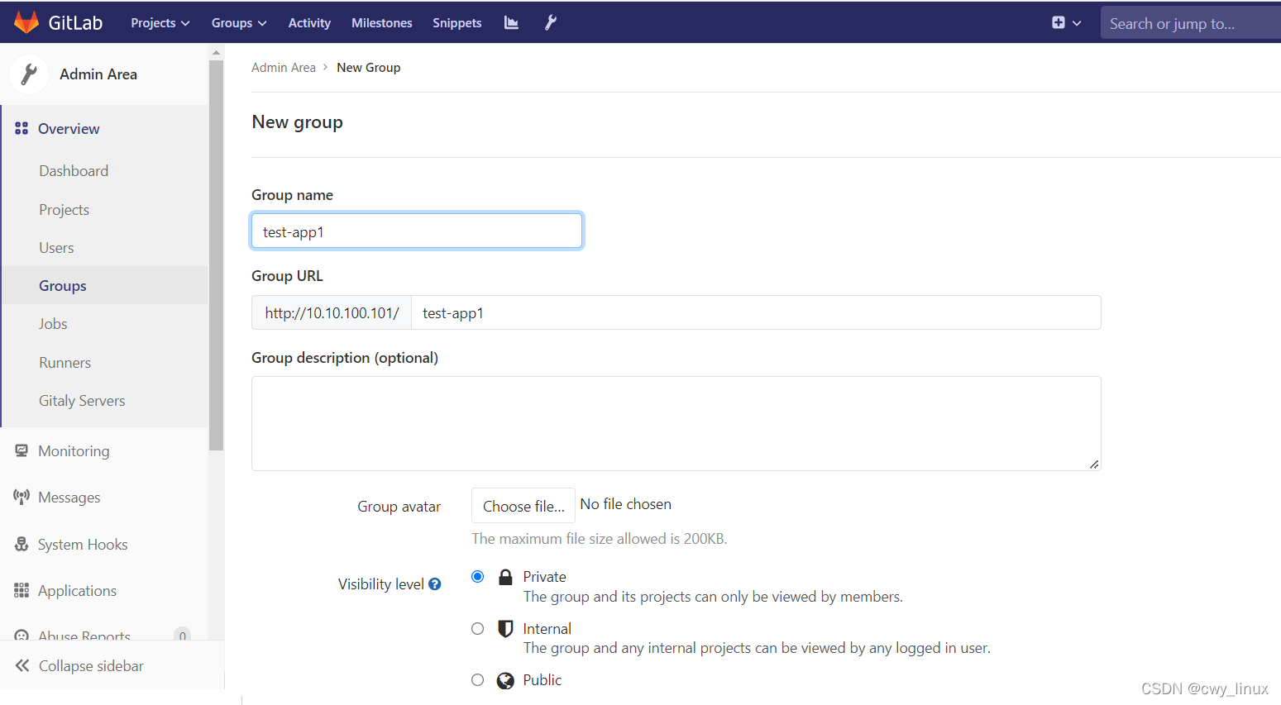Focus the Group description text area

click(676, 423)
